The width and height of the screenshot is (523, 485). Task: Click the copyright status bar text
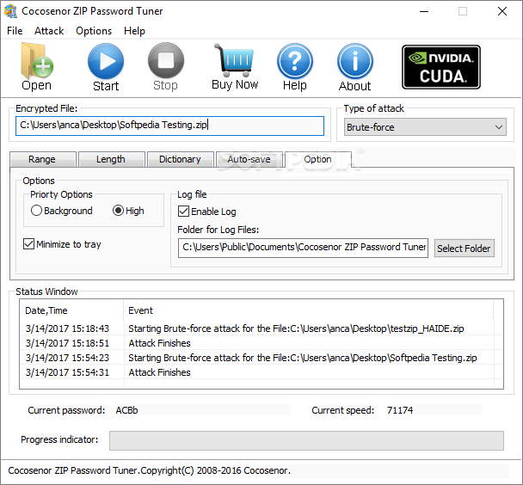[x=149, y=470]
